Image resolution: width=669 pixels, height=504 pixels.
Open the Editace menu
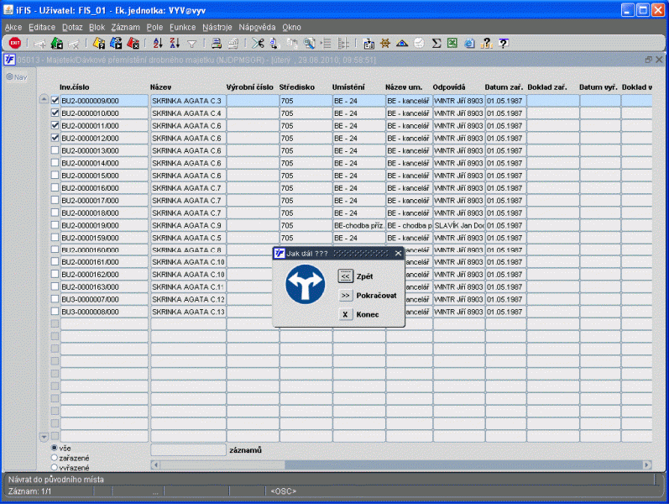pyautogui.click(x=42, y=28)
